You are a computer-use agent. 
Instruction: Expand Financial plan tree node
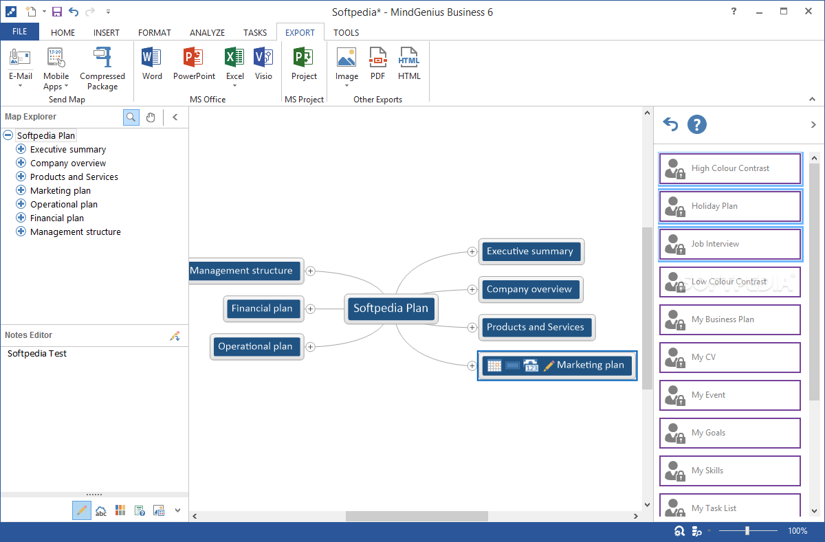coord(21,218)
